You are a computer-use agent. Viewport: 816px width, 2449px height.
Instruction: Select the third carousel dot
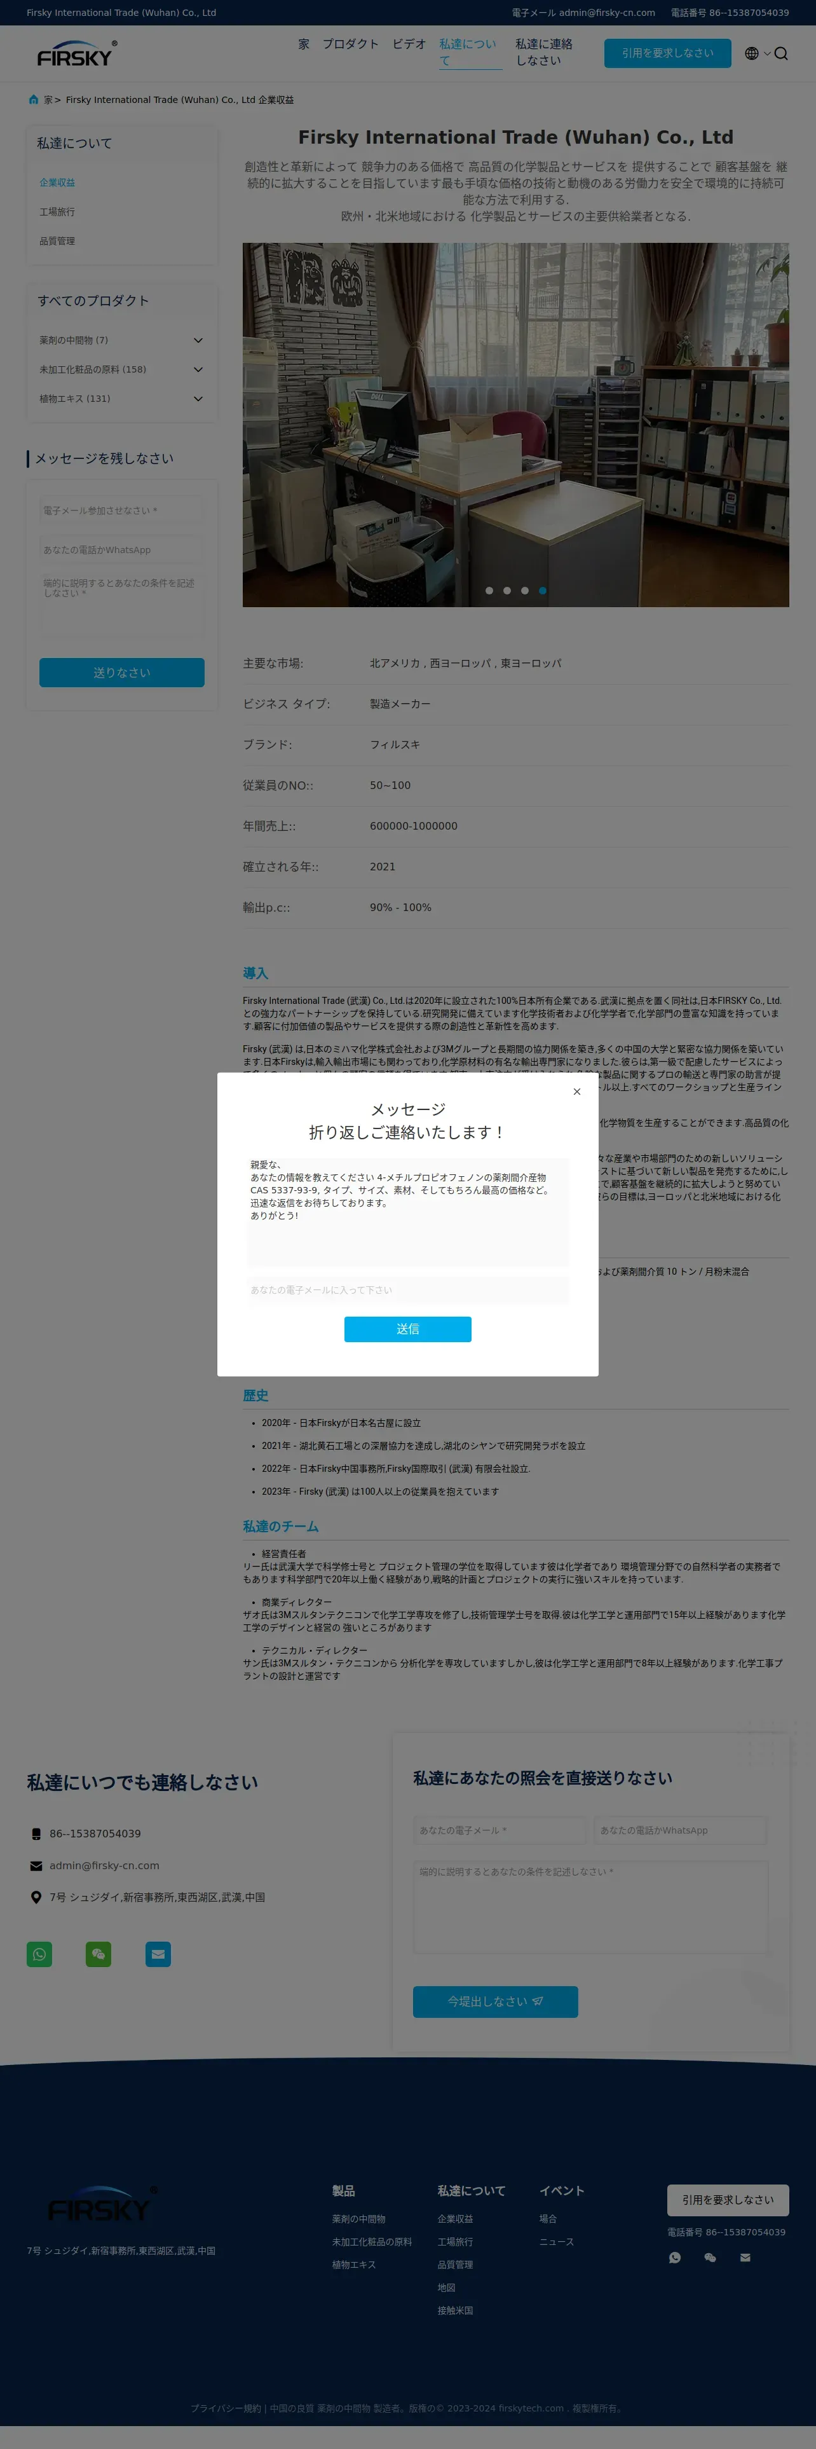(526, 591)
